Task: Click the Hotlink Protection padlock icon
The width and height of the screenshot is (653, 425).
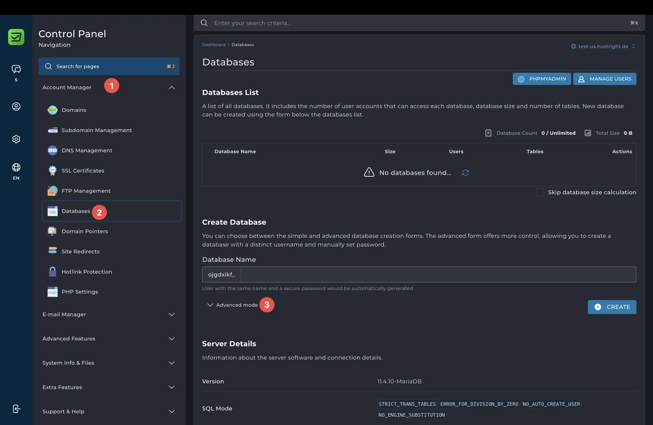Action: click(x=52, y=272)
